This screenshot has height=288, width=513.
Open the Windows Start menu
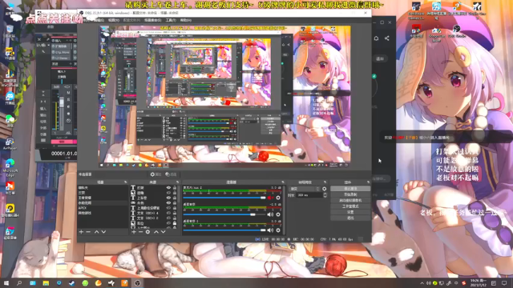6,283
